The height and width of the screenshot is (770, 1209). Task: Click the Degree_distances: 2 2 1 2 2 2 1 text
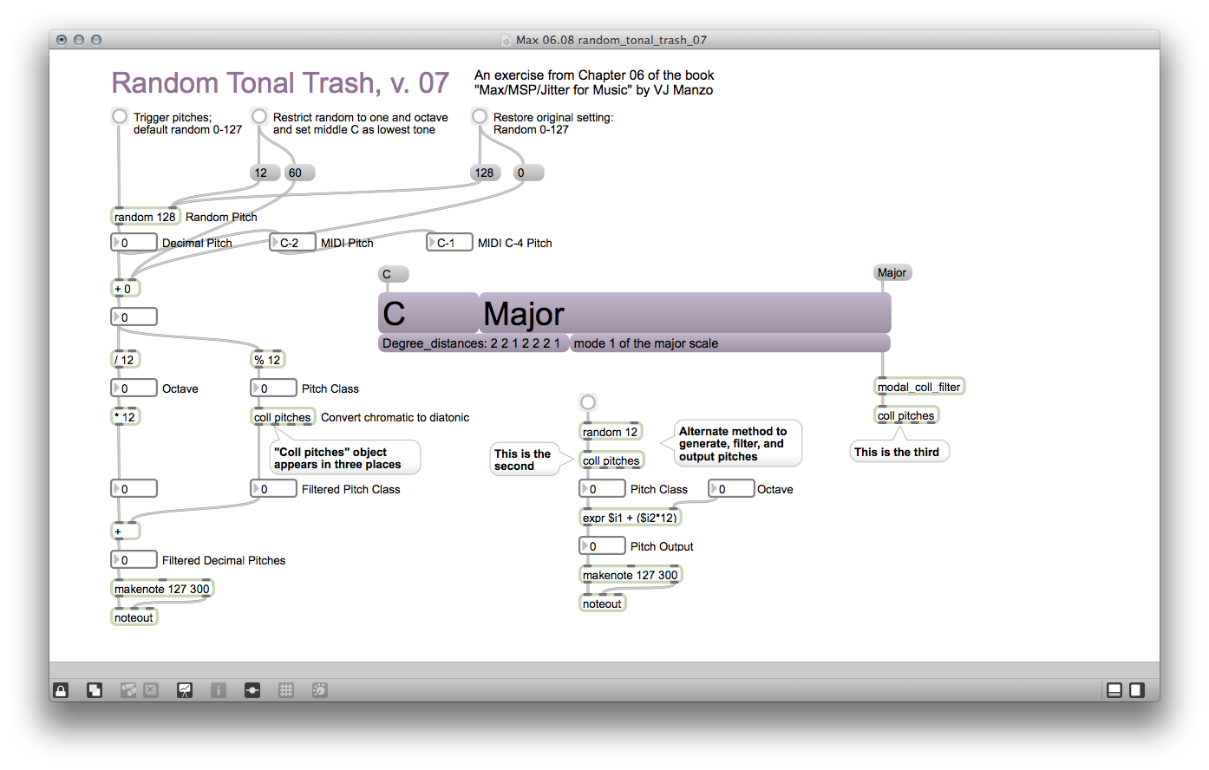pos(472,343)
